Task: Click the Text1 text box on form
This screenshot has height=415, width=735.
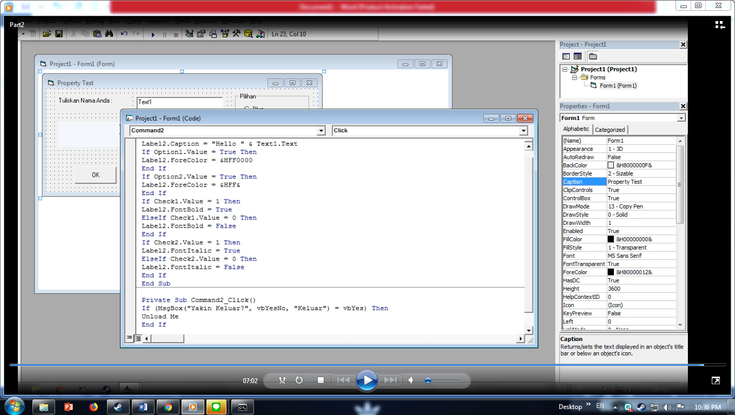Action: tap(179, 102)
